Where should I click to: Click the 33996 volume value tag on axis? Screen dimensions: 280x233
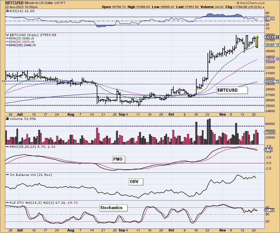(x=270, y=132)
